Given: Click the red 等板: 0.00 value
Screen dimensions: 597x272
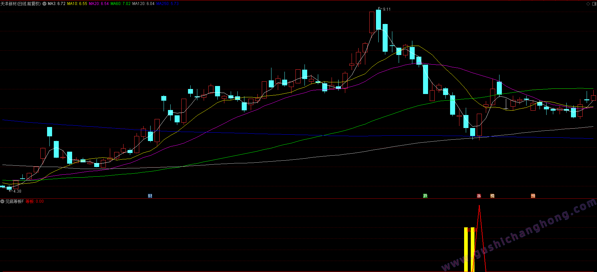Looking at the screenshot, I should [x=34, y=201].
